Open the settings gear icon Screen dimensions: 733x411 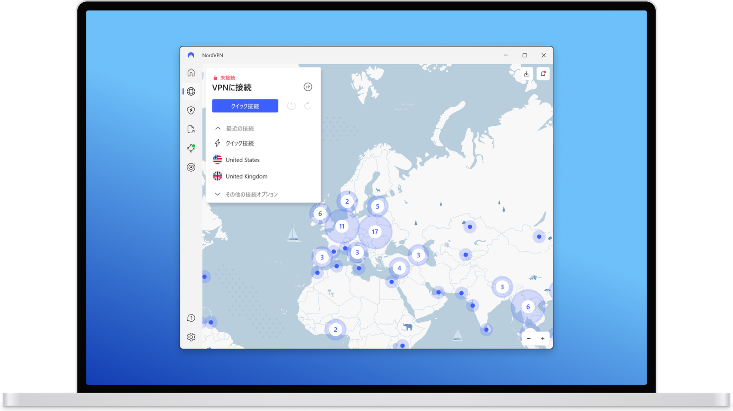(191, 337)
